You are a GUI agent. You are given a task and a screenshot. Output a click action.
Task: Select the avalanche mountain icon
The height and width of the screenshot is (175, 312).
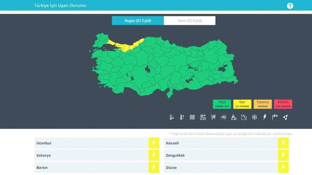(x=234, y=117)
